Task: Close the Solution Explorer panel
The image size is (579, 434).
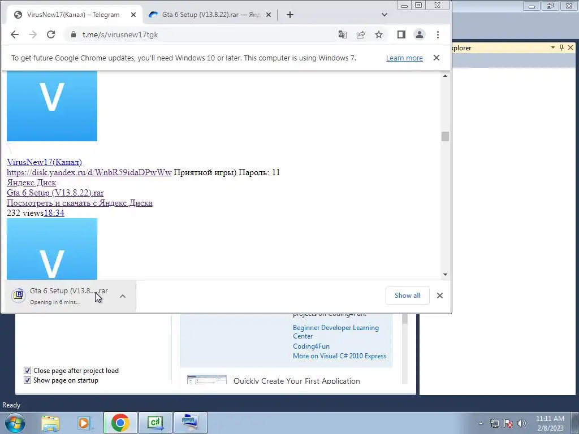Action: pos(571,47)
